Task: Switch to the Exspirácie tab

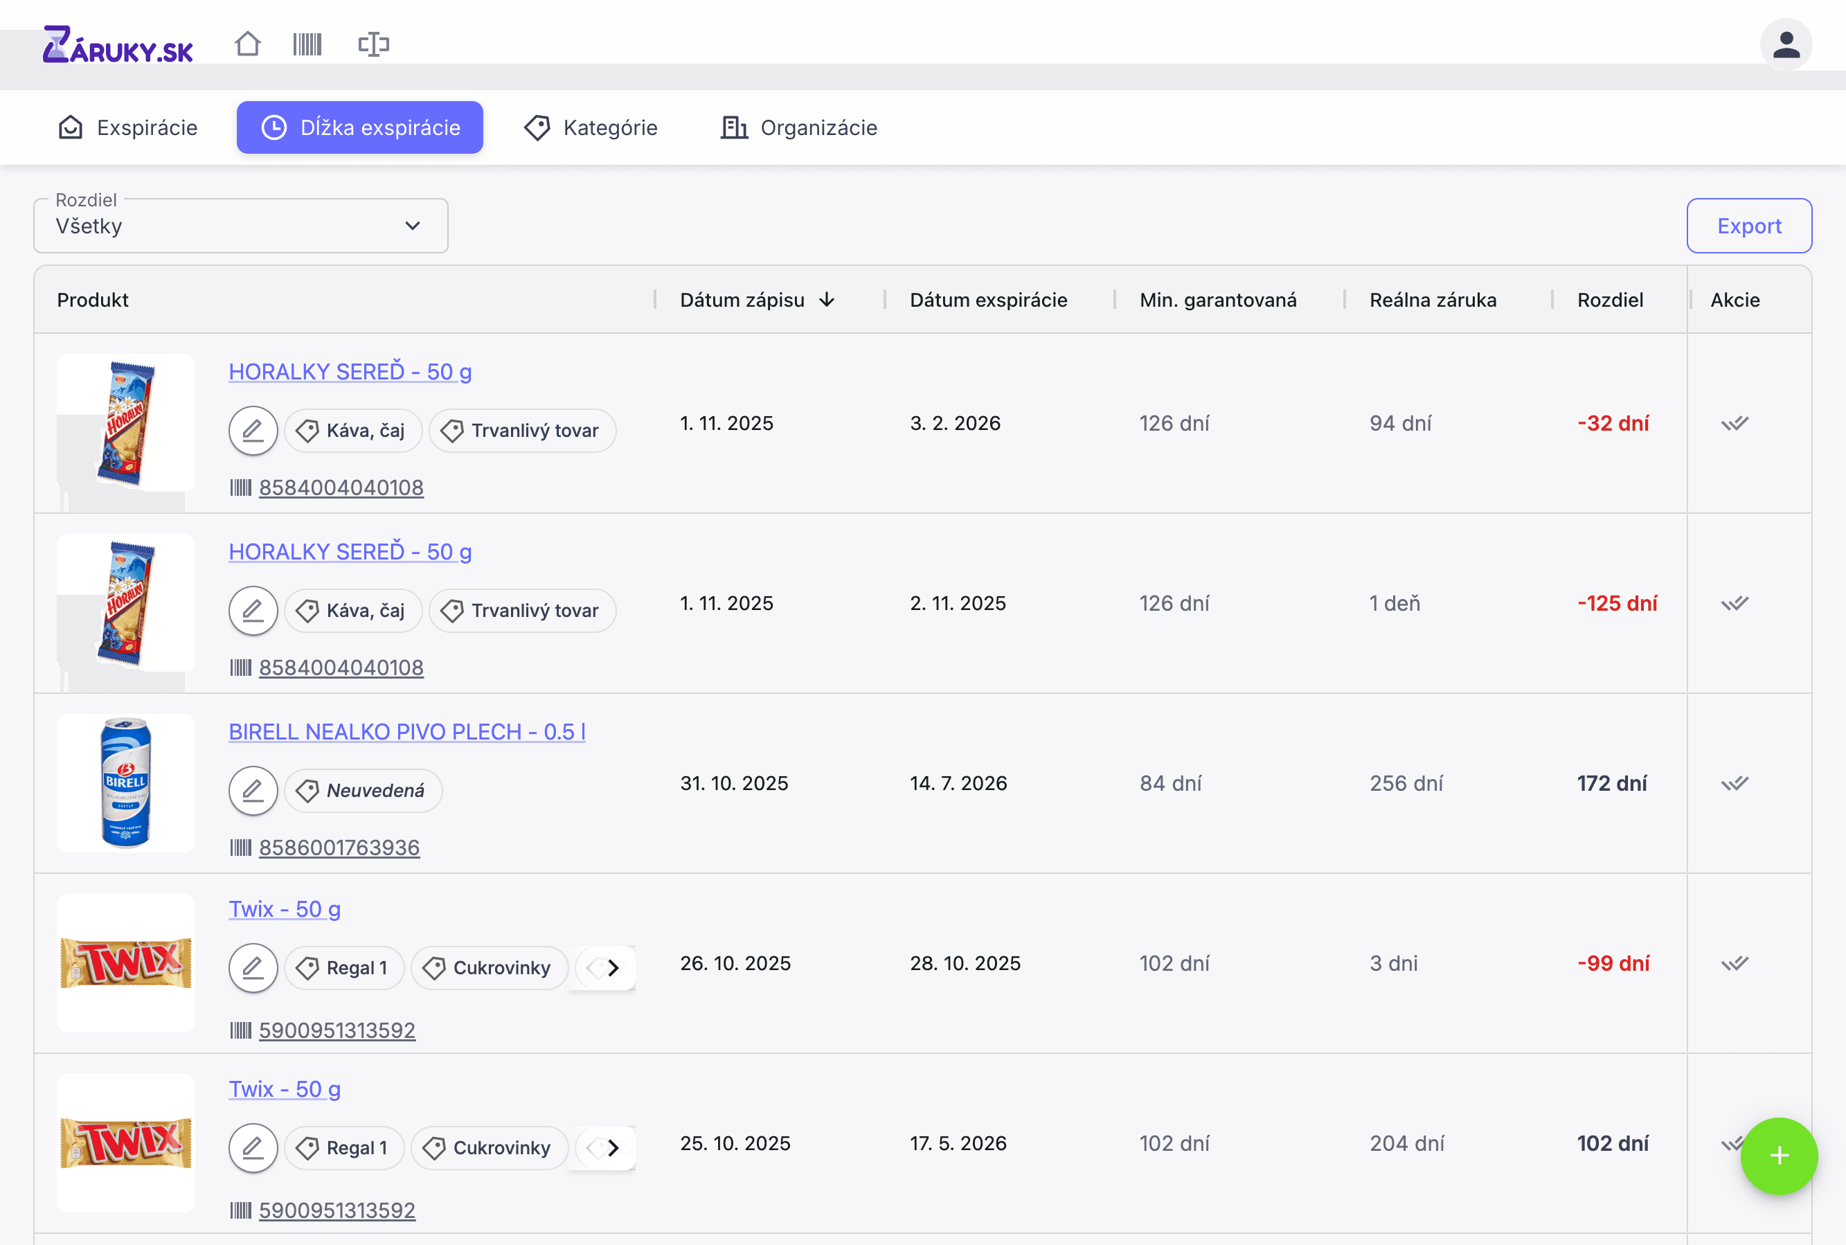Action: (x=129, y=128)
